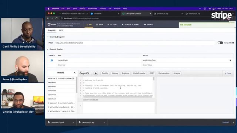Image resolution: width=237 pixels, height=133 pixels.
Task: Open the downloaded product (1).sql file
Action: point(88,122)
